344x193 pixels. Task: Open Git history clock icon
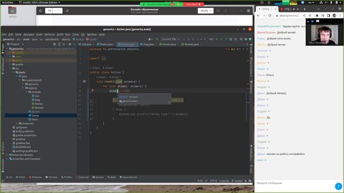tap(231, 39)
